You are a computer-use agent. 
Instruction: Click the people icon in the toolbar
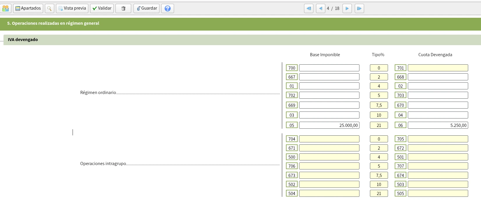tap(6, 8)
